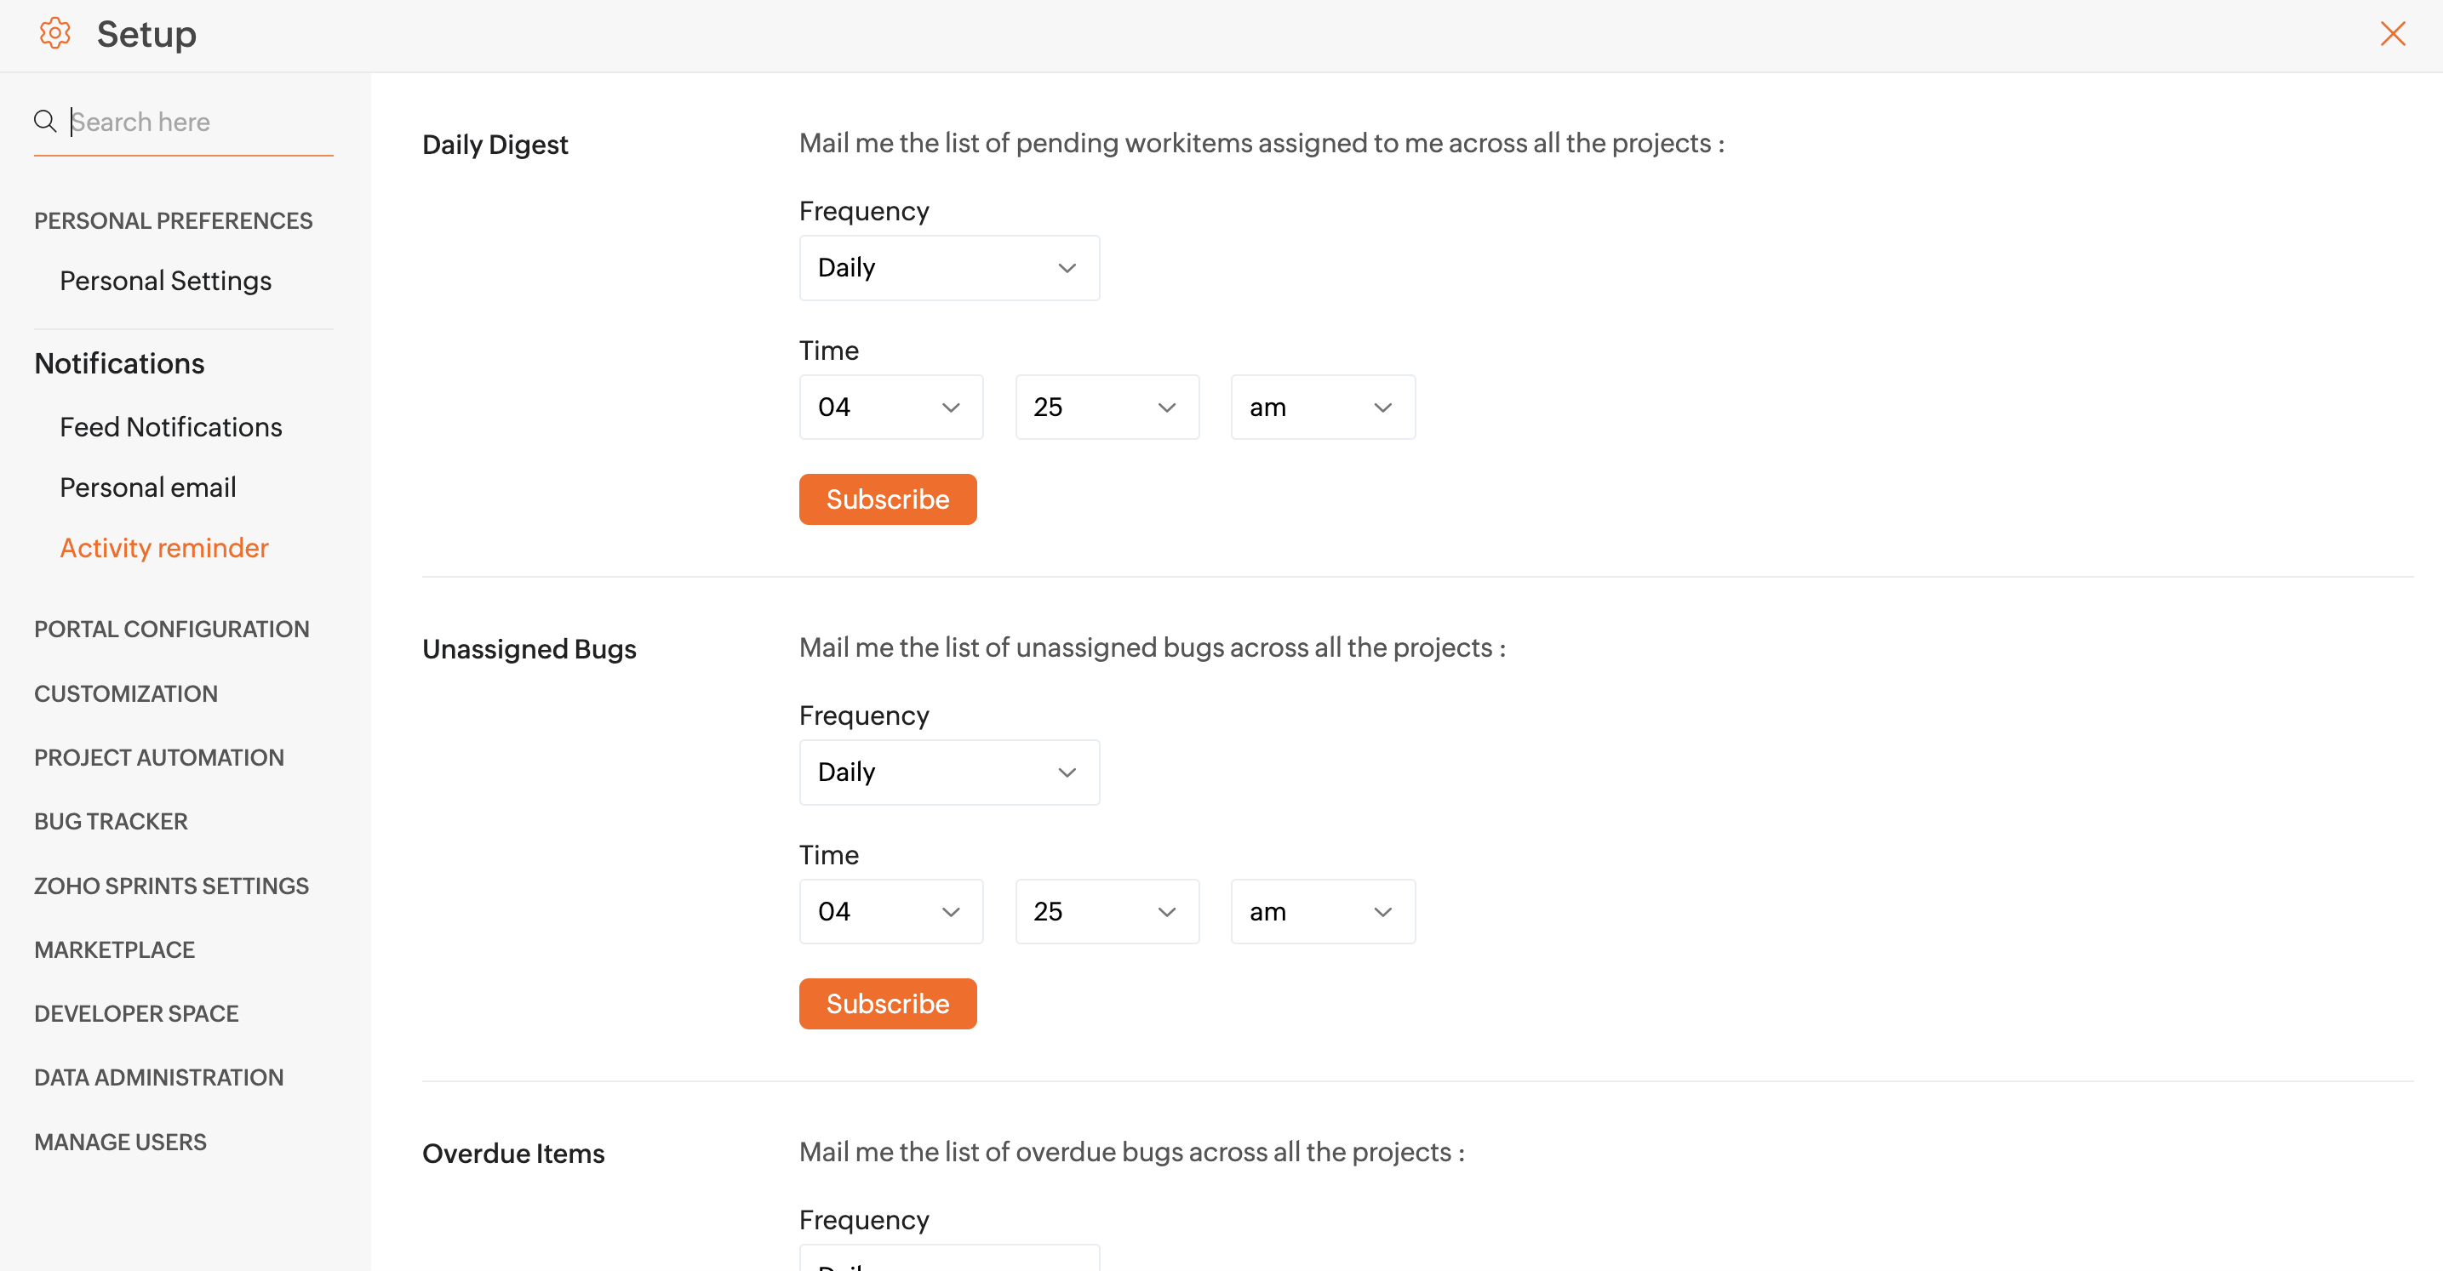Open Unassigned Bugs am/pm dropdown

tap(1322, 912)
